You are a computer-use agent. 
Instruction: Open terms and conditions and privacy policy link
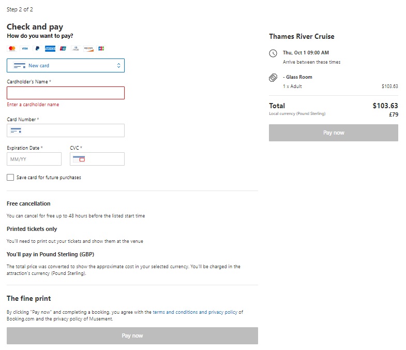tap(195, 312)
